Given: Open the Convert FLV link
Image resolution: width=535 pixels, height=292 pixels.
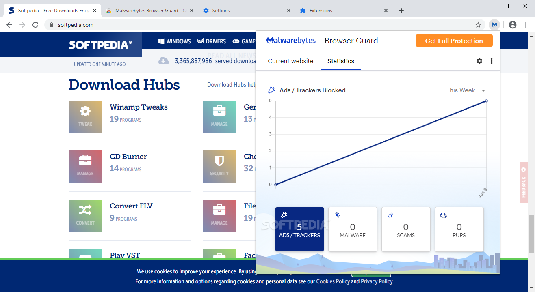Looking at the screenshot, I should pos(131,206).
